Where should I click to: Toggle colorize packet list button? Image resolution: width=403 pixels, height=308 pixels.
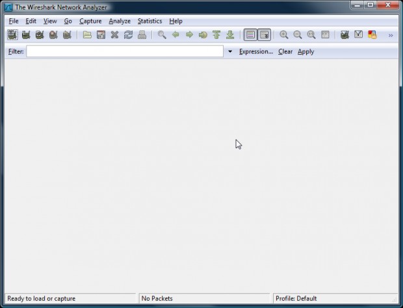coord(250,34)
